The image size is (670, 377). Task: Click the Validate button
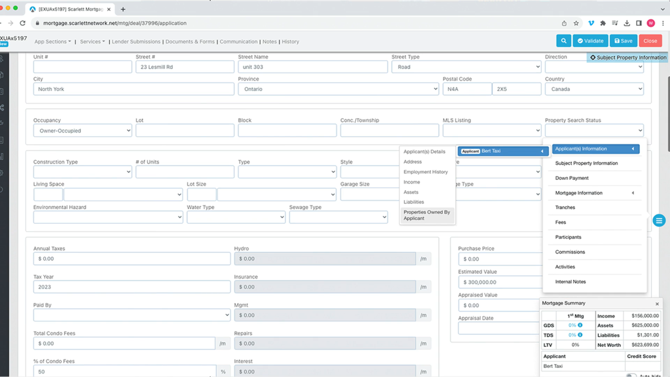click(x=590, y=41)
